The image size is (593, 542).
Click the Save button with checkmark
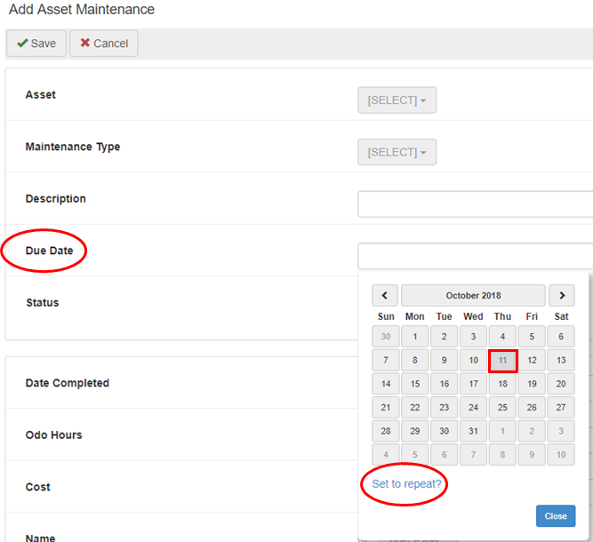(x=36, y=44)
